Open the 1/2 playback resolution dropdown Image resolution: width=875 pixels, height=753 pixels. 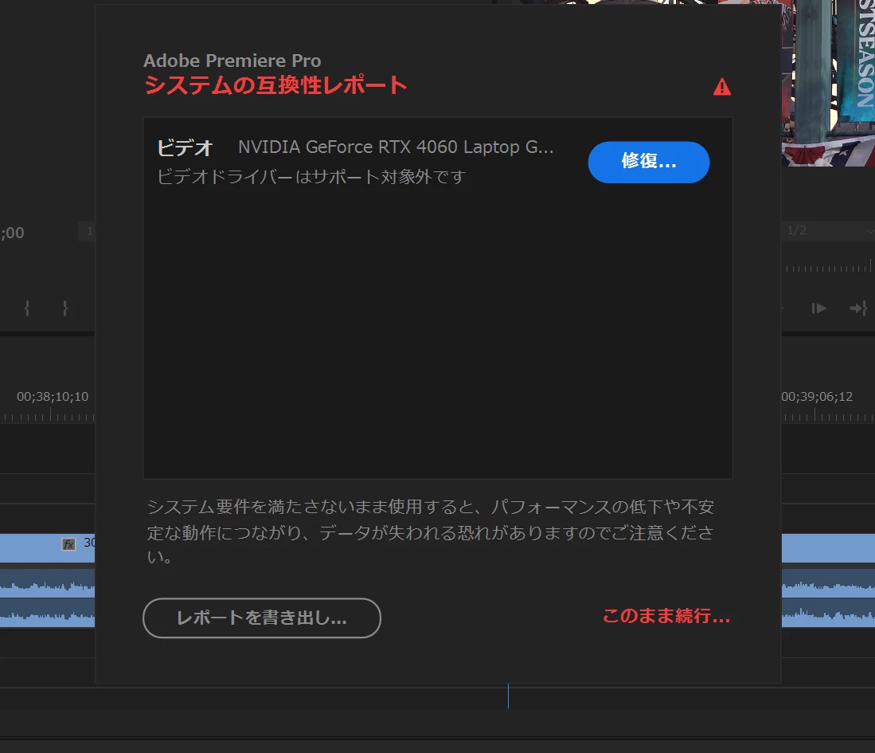(828, 230)
